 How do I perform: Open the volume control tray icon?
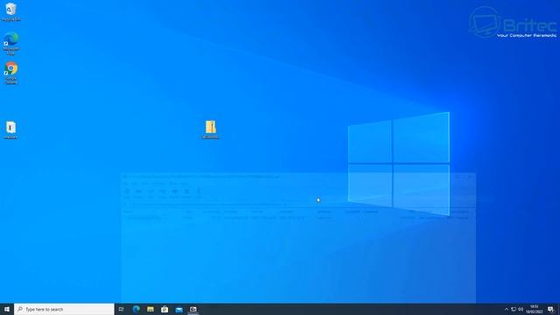(521, 309)
